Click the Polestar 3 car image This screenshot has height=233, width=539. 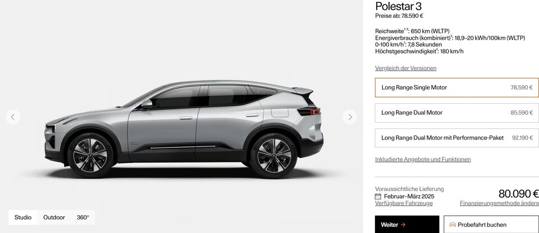184,129
